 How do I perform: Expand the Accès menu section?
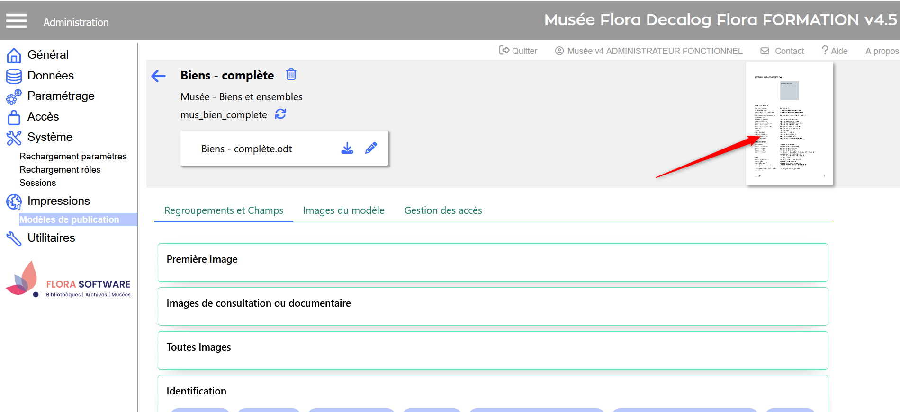(43, 117)
